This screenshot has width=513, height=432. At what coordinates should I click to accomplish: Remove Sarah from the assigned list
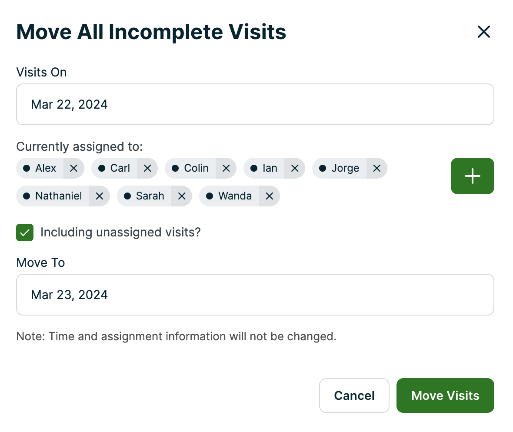182,196
